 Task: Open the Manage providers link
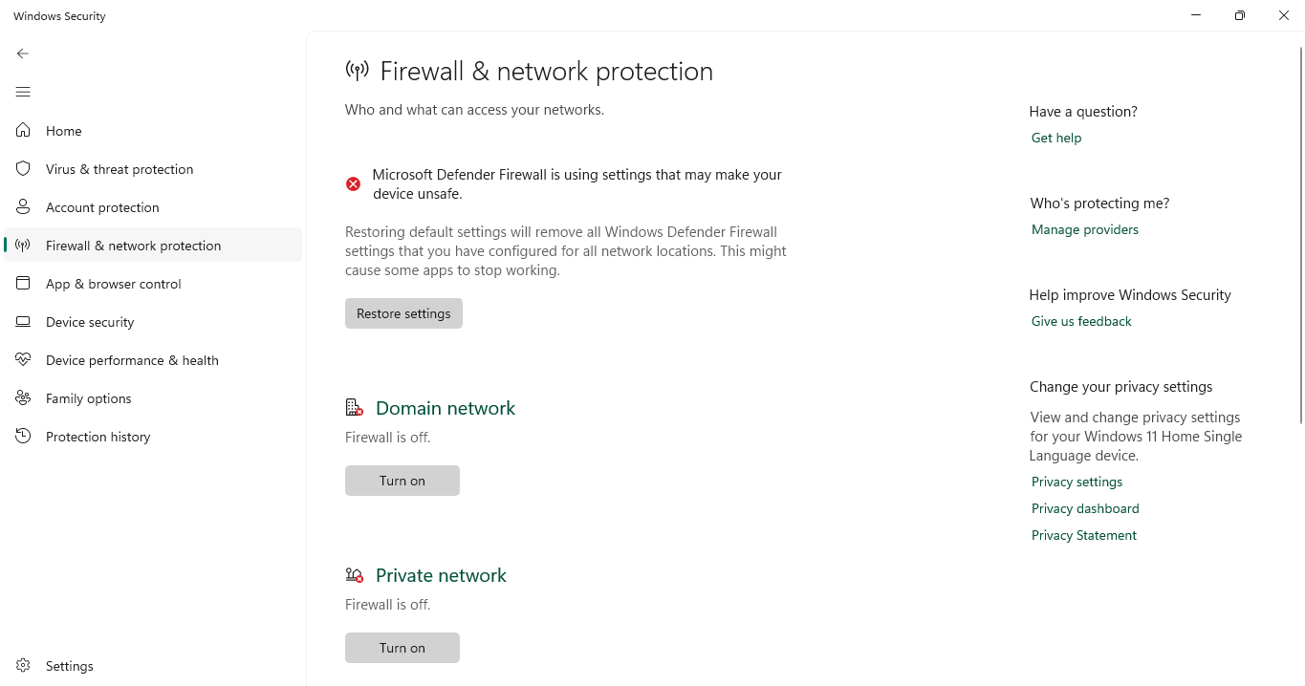pyautogui.click(x=1084, y=229)
